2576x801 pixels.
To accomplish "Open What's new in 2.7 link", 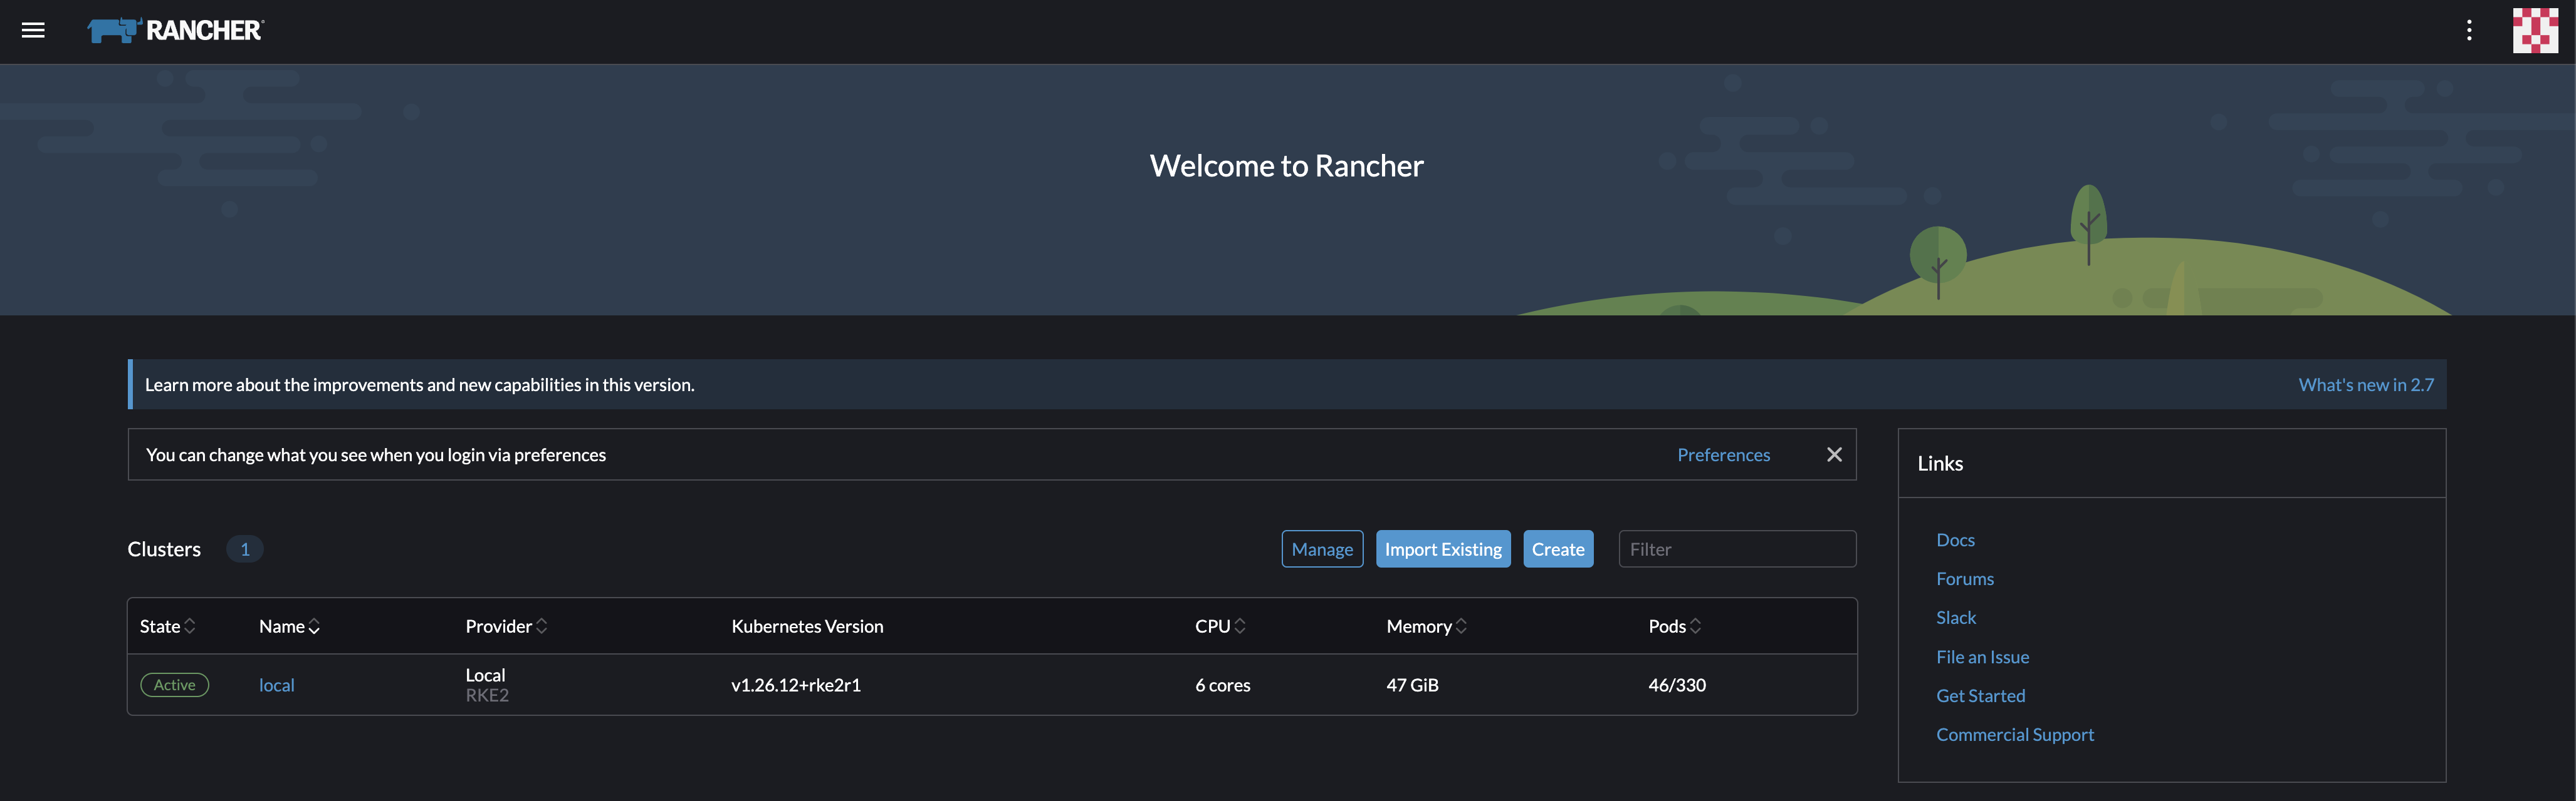I will [x=2366, y=384].
